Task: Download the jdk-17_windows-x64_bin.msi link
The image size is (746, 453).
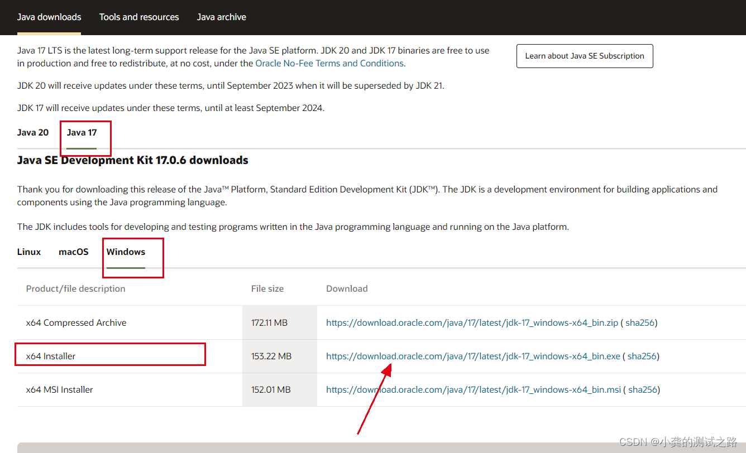Action: [x=474, y=389]
